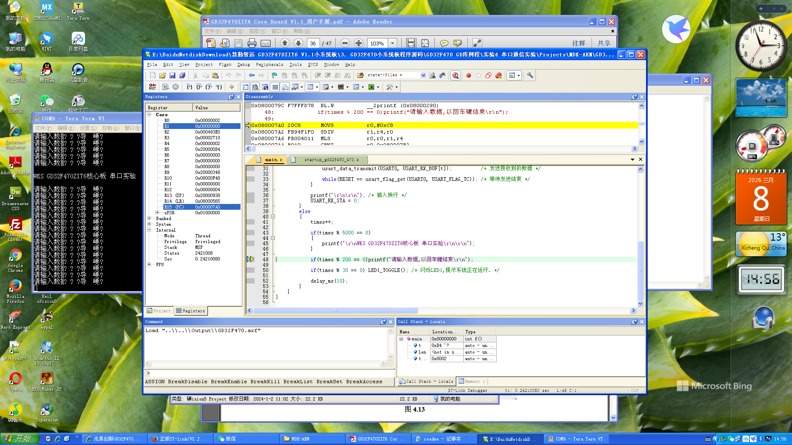Click the Project tab below Registers

tap(159, 311)
